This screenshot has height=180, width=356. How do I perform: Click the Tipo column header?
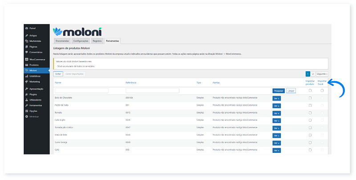click(x=198, y=83)
